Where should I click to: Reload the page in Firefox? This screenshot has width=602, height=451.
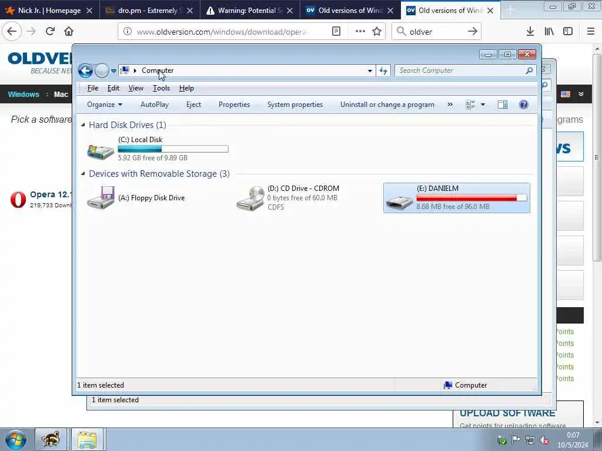(50, 32)
